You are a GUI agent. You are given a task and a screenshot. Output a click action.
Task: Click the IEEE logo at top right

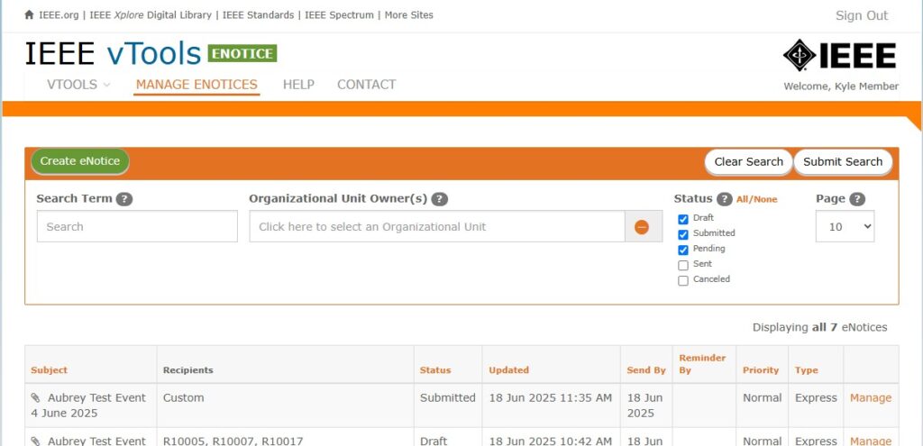point(839,55)
